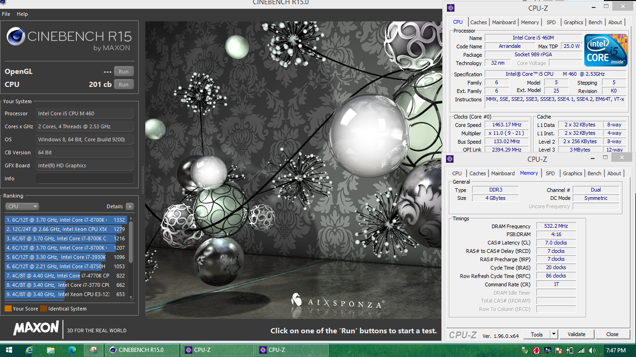Viewport: 636px width, 357px height.
Task: Click Memory CPU-Z window title icon
Action: [x=450, y=159]
